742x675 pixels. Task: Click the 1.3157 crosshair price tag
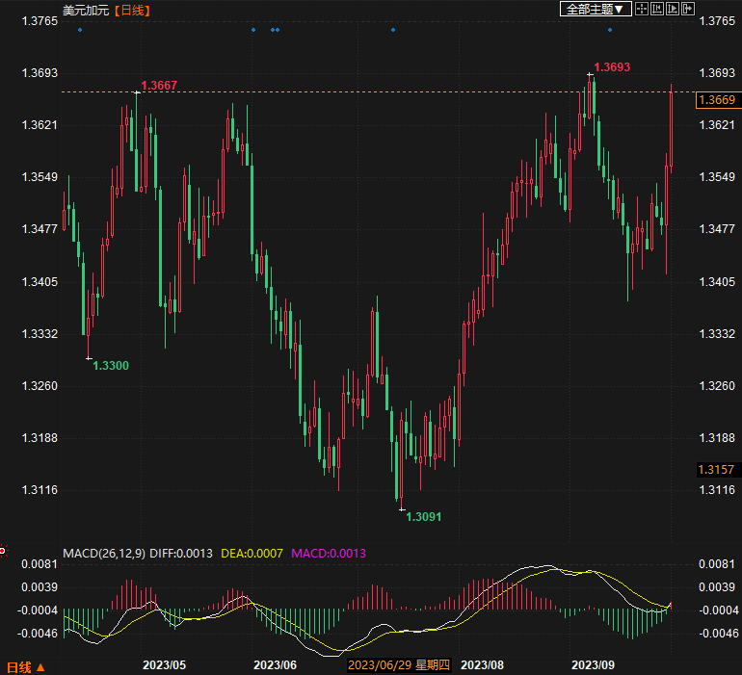716,470
